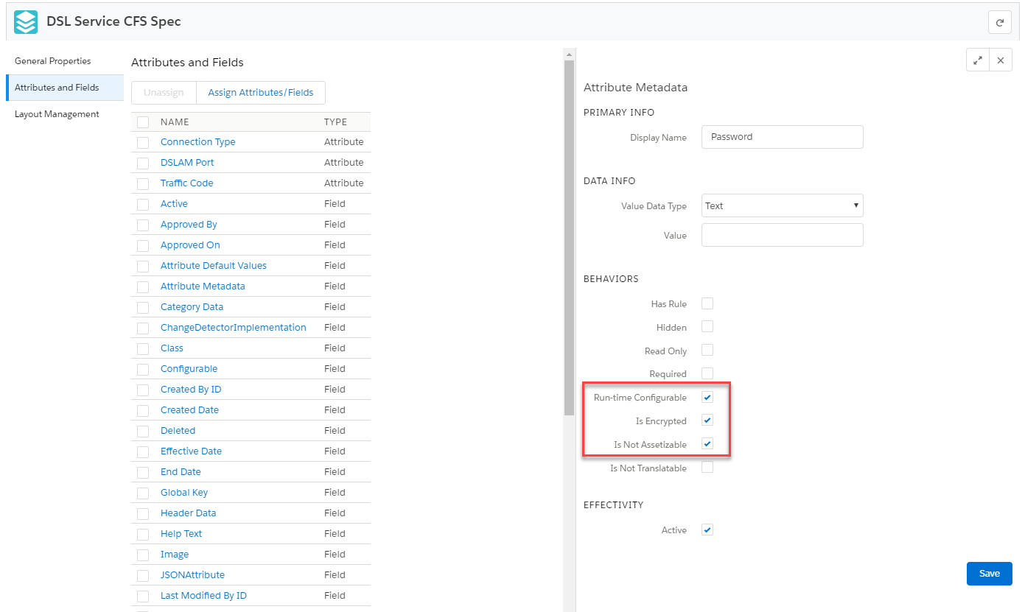
Task: Check the Traffic Code row checkbox
Action: [143, 184]
